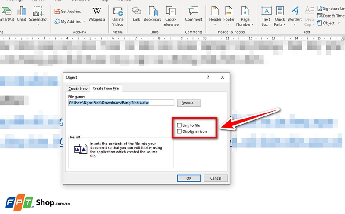Insert a Chart from ribbon
This screenshot has width=345, height=214.
(x=22, y=15)
